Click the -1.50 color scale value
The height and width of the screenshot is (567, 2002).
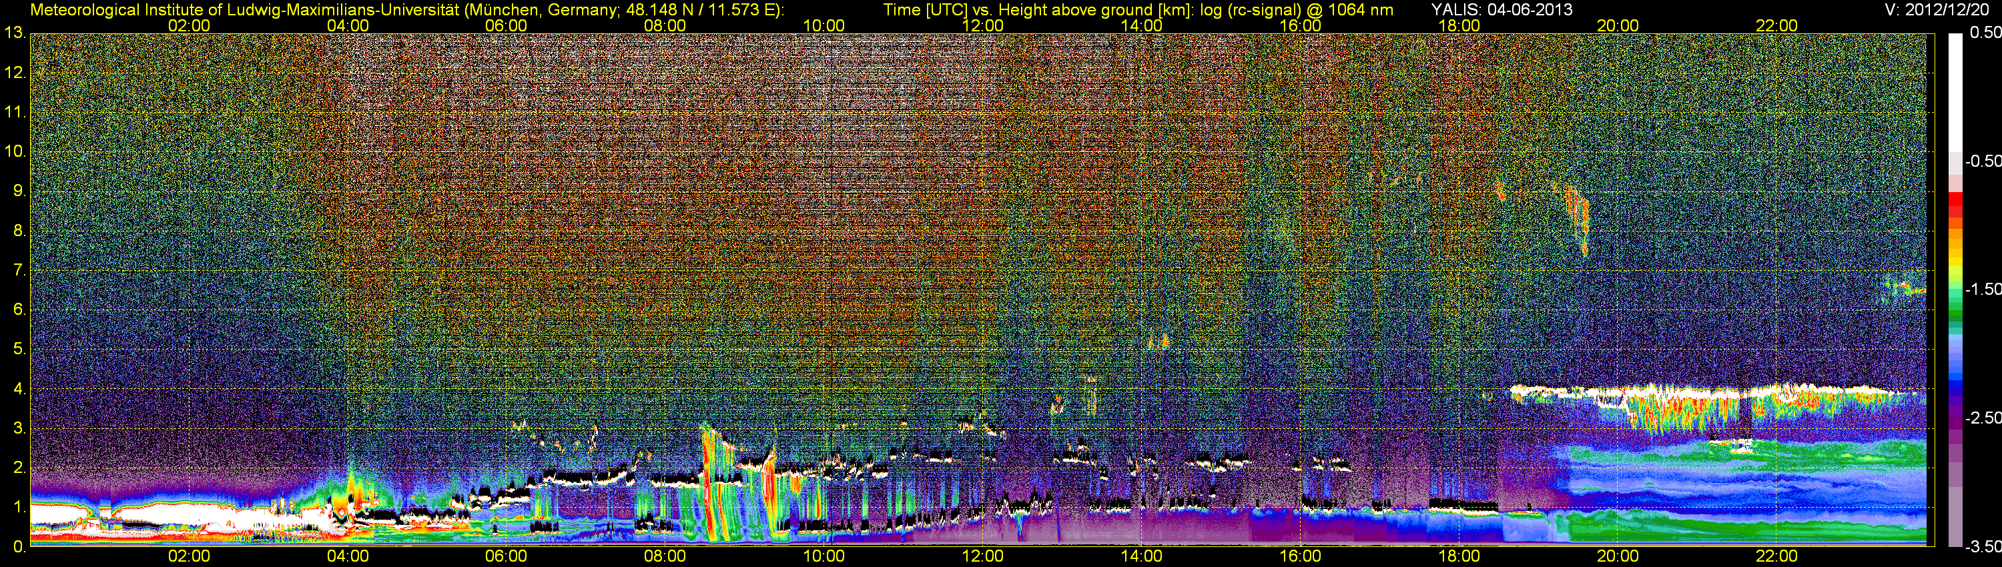1983,289
